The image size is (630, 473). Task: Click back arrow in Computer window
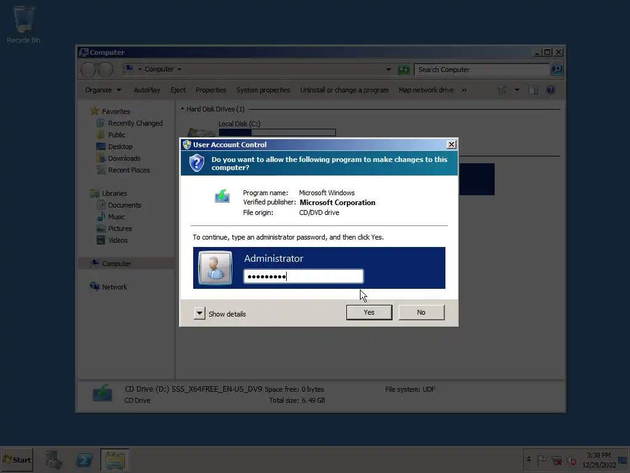(89, 70)
